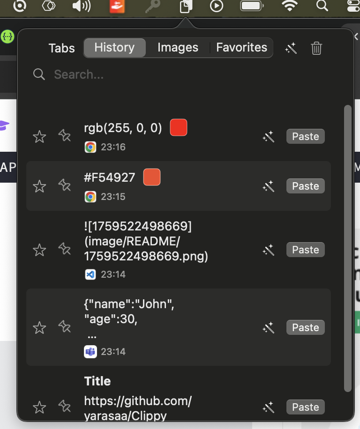Click the red app icon in menu bar
The image size is (360, 429).
(117, 6)
